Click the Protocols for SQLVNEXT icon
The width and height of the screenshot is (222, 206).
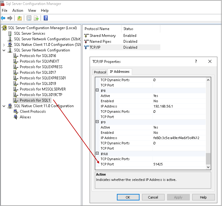[16, 61]
